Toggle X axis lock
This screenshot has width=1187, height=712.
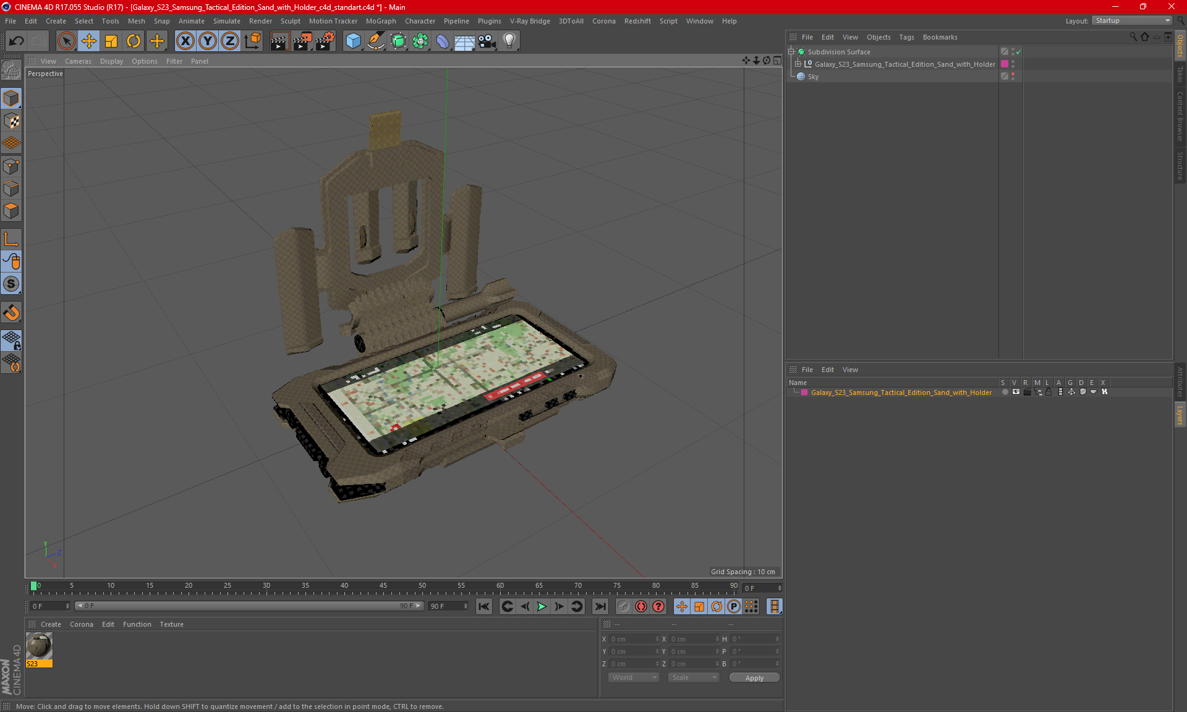tap(185, 41)
